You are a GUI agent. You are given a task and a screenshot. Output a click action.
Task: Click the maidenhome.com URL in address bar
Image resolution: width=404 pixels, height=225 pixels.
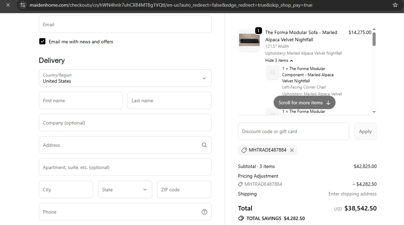pos(171,5)
